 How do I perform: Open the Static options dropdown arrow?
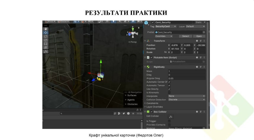click(205, 22)
